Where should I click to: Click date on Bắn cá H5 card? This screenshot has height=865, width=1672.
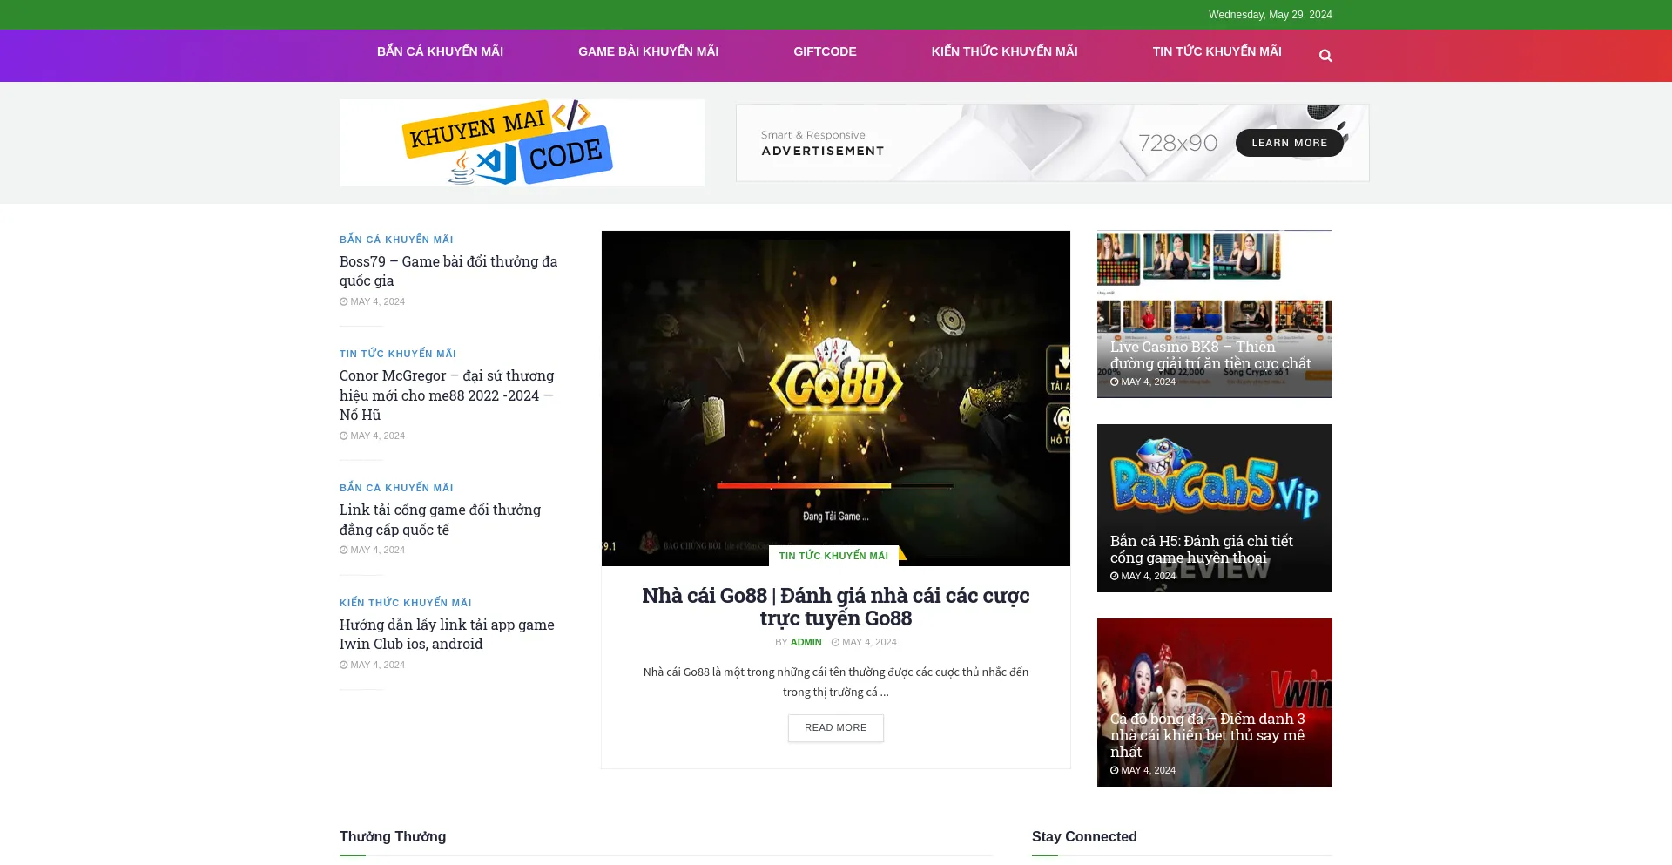(1143, 576)
